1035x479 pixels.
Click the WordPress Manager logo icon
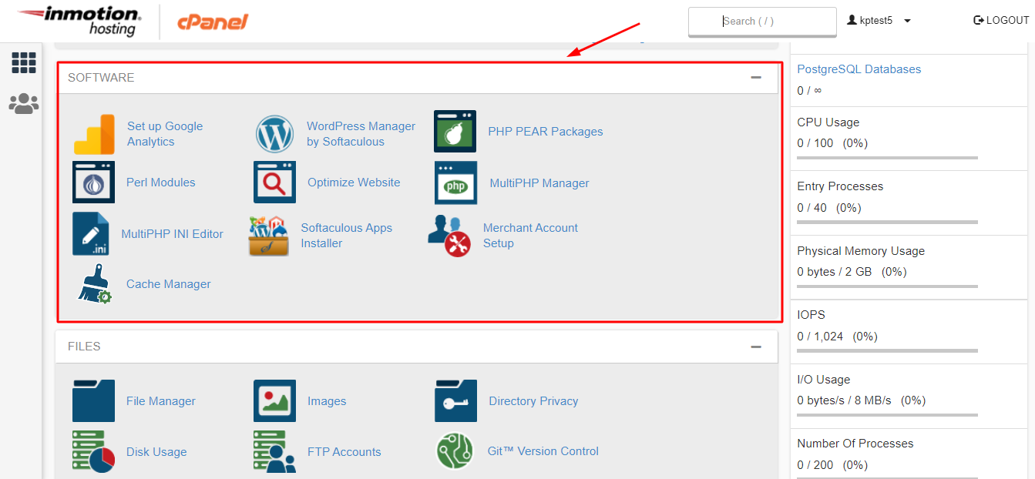coord(275,134)
